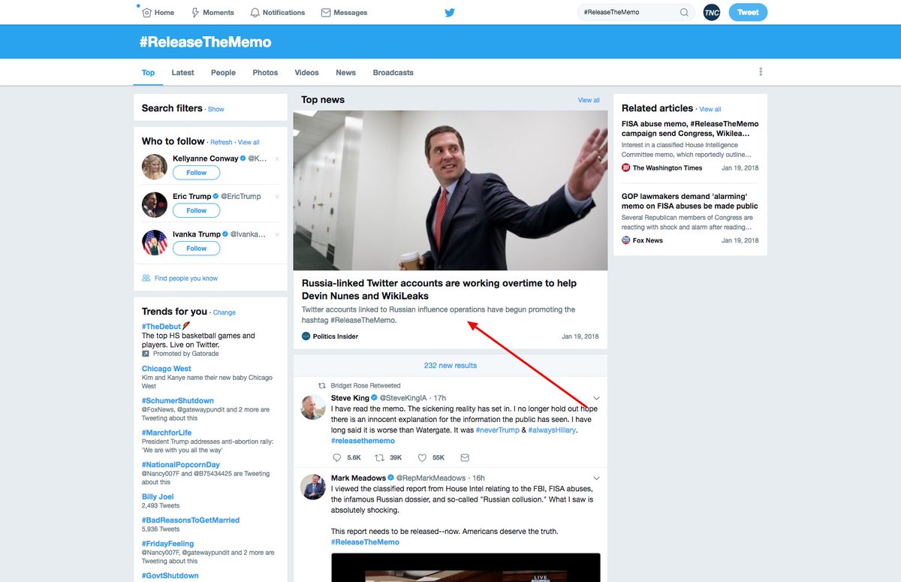Switch to the Photos tab
This screenshot has height=582, width=901.
(264, 72)
